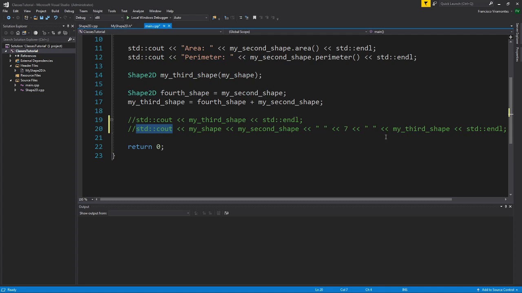Click Show All Files icon in Solution Explorer
The image size is (522, 293).
point(65,33)
